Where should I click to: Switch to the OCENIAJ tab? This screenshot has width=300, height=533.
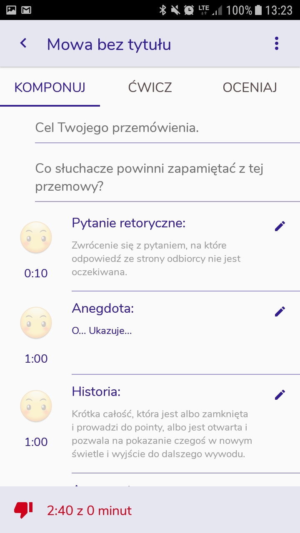pyautogui.click(x=250, y=87)
